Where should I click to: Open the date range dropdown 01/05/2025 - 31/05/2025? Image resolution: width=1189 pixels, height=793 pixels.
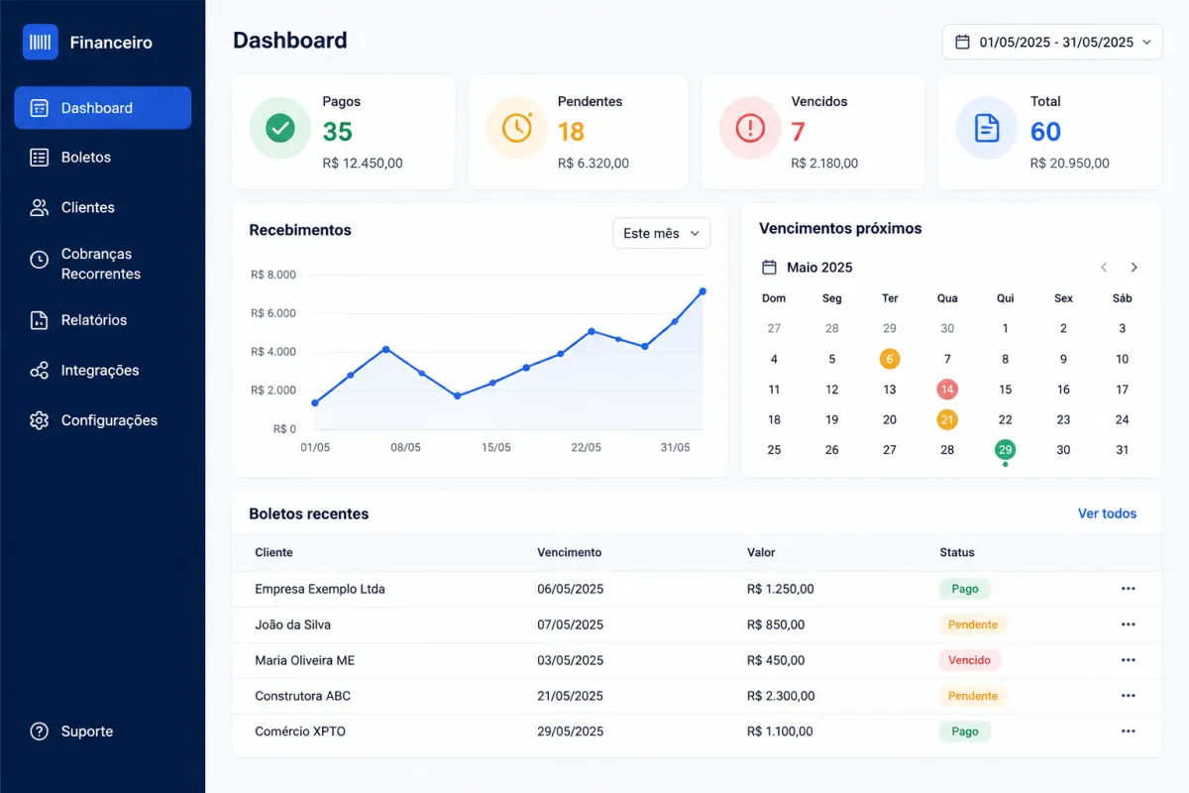pyautogui.click(x=1052, y=42)
